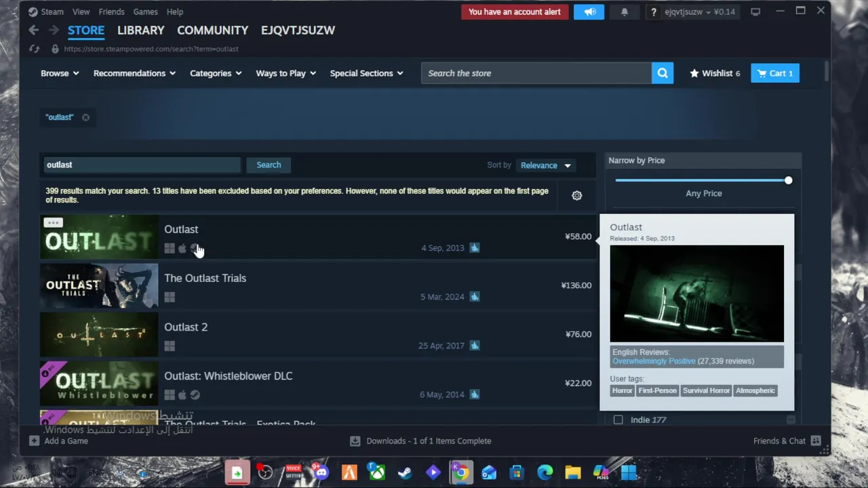Viewport: 868px width, 488px height.
Task: Click the "Search the store" input field
Action: click(536, 73)
